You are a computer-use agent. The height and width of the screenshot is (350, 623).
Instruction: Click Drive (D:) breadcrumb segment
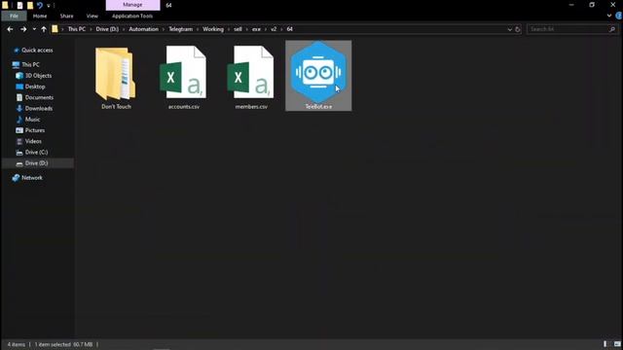[x=107, y=29]
